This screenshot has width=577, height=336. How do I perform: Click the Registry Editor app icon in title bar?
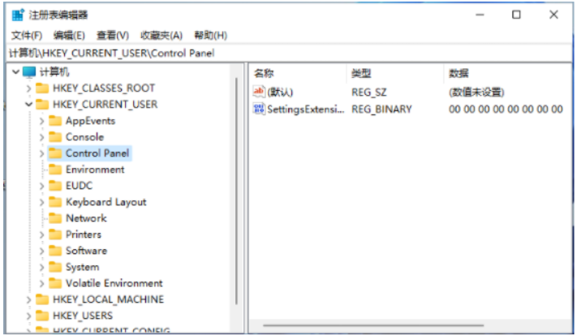18,15
